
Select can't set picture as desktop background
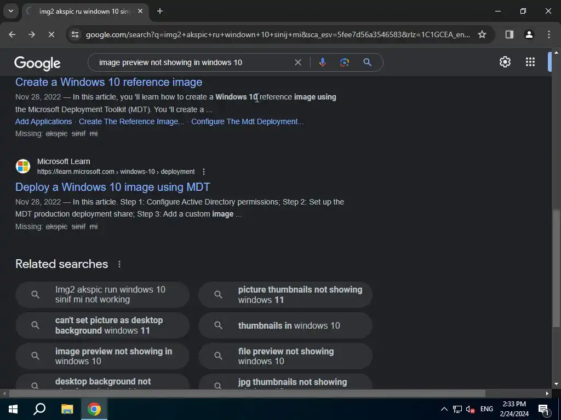point(102,325)
